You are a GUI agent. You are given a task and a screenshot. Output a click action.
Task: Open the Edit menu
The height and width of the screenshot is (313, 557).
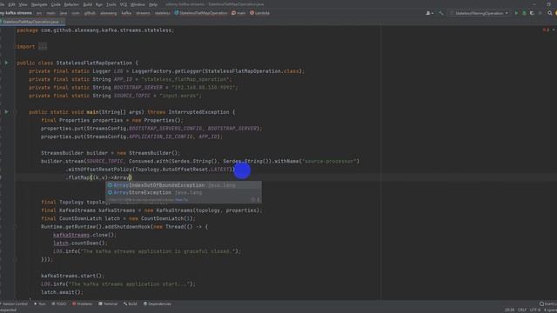(11, 4)
